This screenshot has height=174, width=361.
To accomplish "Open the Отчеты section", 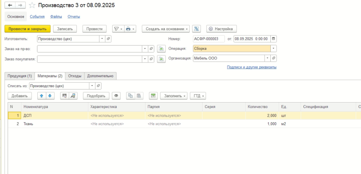I will point(74,17).
